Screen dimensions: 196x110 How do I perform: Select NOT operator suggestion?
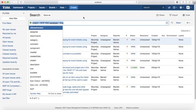pos(46,89)
